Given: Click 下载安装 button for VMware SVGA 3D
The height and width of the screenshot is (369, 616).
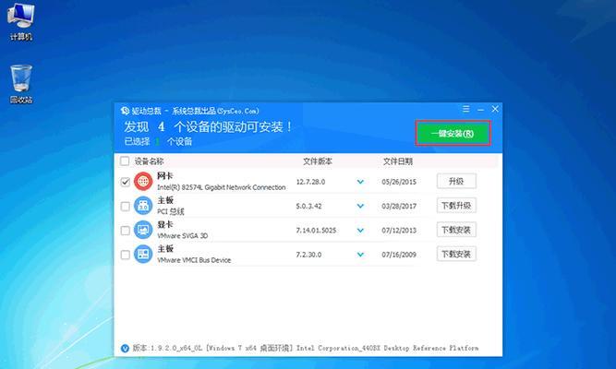Looking at the screenshot, I should [x=456, y=230].
